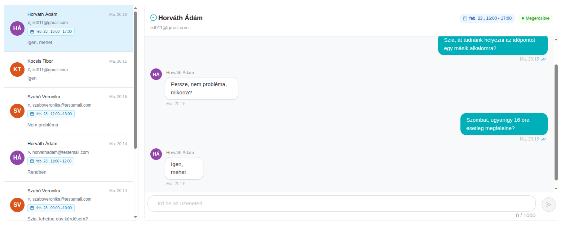The image size is (565, 228).
Task: Click the send message paper plane icon
Action: (x=548, y=205)
